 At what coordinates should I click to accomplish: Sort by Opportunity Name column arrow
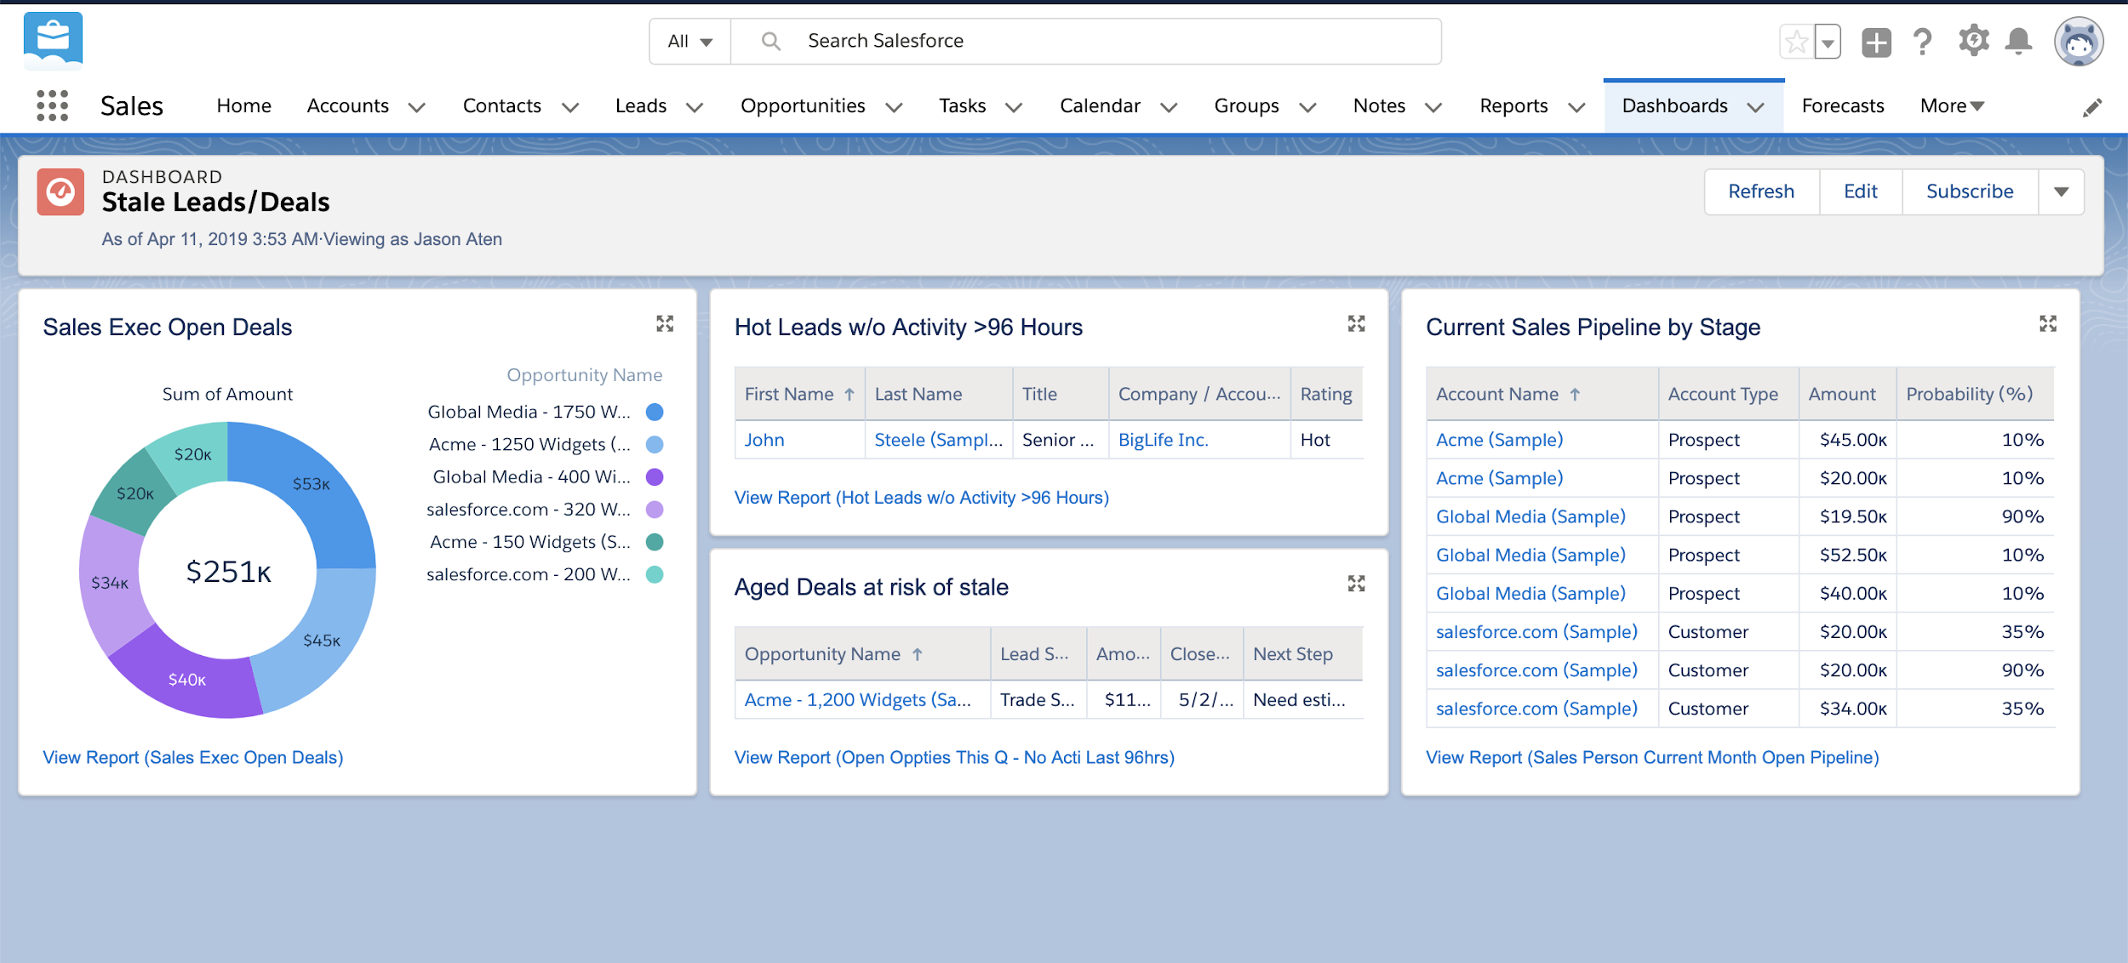tap(917, 654)
